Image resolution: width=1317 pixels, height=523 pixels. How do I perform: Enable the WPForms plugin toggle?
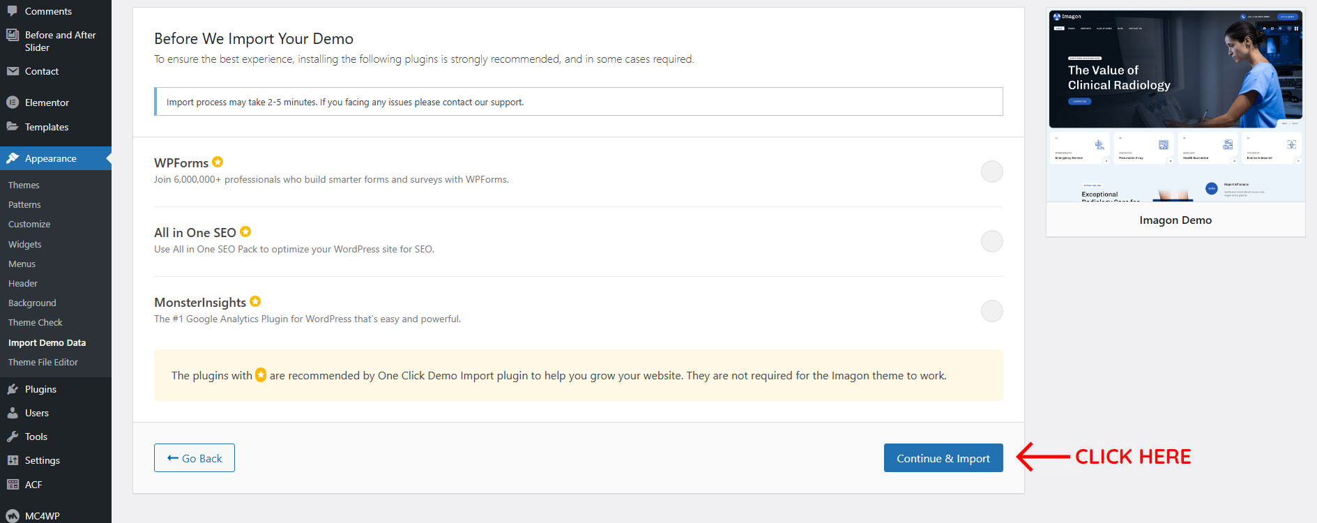[x=991, y=172]
